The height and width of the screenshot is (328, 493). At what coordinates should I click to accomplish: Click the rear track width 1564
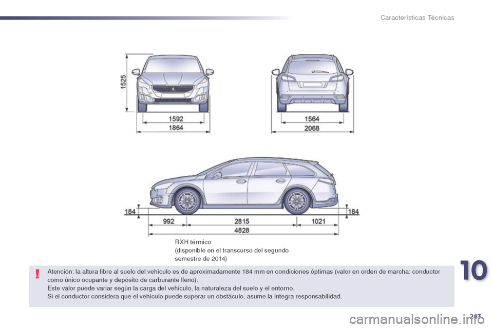click(312, 119)
